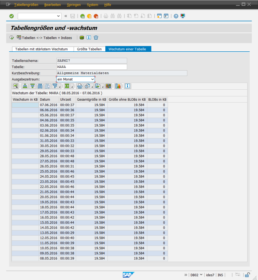Open the System menu
This screenshot has width=258, height=280.
(92, 5)
